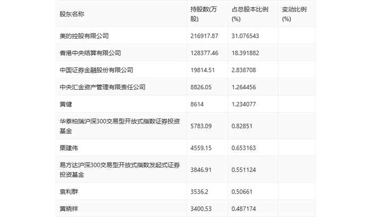Select the 华泰柏瑞沪深300 fund row name
This screenshot has width=371, height=217.
tap(120, 126)
